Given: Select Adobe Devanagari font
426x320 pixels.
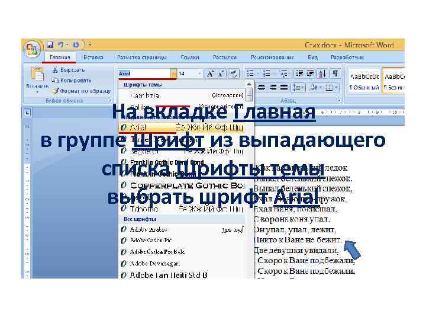Looking at the screenshot, I should pyautogui.click(x=182, y=263).
